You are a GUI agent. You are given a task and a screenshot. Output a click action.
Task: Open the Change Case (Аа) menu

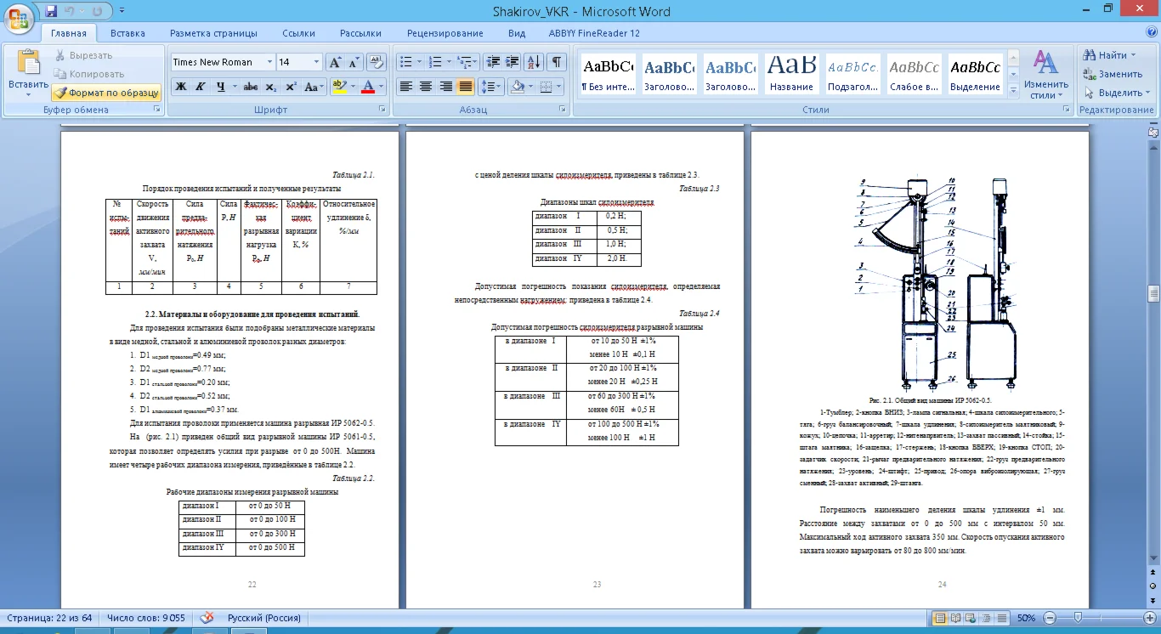pyautogui.click(x=314, y=87)
